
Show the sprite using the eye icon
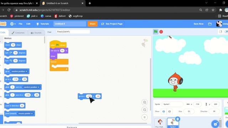click(164, 111)
